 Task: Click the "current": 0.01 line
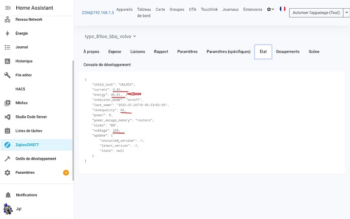[x=107, y=90]
